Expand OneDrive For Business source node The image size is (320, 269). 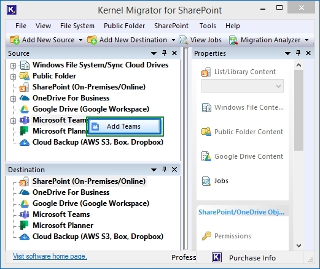tap(13, 99)
